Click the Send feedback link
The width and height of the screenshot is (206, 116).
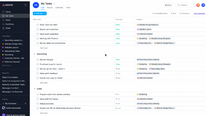click(x=199, y=13)
